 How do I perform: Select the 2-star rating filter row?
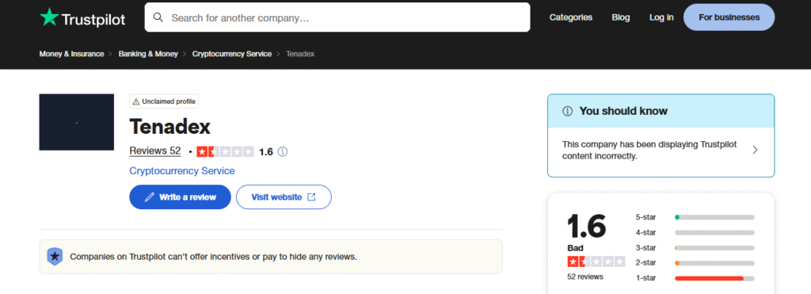(x=695, y=263)
